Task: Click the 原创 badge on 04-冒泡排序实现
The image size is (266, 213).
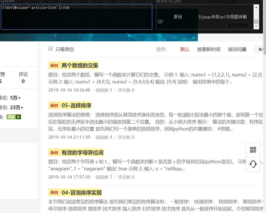Action: [x=54, y=193]
